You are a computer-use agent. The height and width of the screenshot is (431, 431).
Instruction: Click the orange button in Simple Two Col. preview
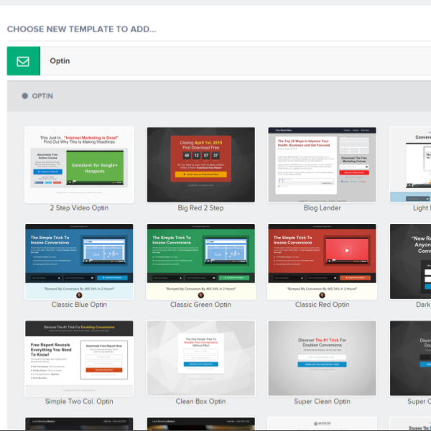point(104,370)
